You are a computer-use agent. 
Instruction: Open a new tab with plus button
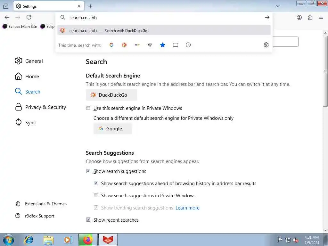click(x=90, y=6)
